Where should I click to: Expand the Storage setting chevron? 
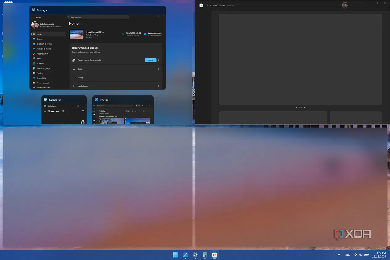(x=159, y=78)
